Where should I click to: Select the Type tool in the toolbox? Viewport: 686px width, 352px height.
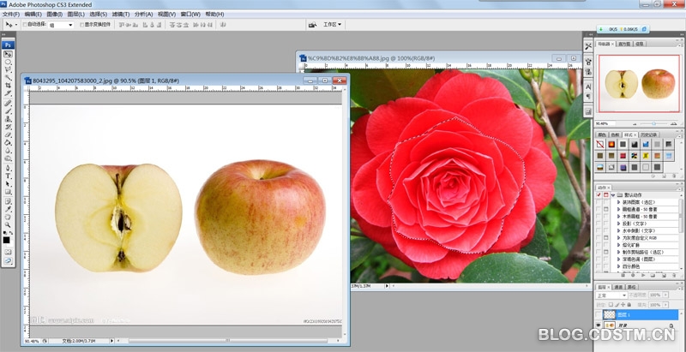pos(9,175)
